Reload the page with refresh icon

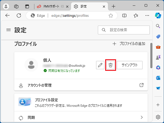(19, 15)
